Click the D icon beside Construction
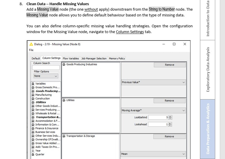Image resolution: width=225 pixels, height=159 pixels. [x=33, y=99]
